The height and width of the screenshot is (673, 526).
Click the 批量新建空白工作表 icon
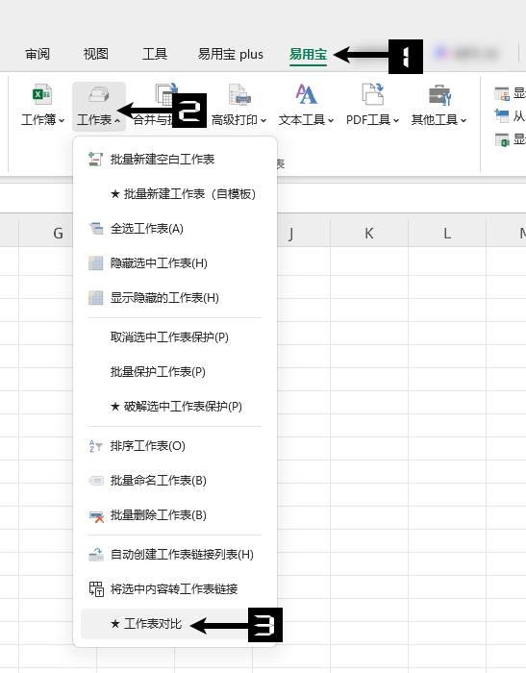point(95,160)
